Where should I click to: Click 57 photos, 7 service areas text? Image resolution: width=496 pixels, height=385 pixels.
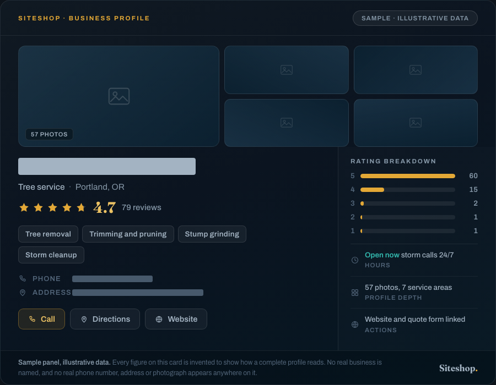pos(408,288)
